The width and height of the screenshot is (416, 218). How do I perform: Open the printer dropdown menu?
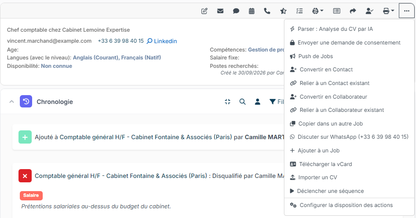(x=388, y=11)
